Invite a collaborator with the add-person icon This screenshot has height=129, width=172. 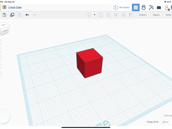click(x=167, y=8)
